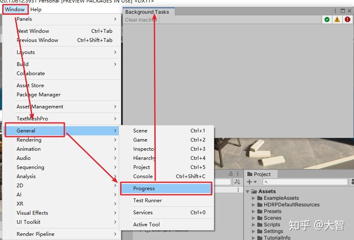Open Background Tasks panel options menu

pyautogui.click(x=335, y=11)
